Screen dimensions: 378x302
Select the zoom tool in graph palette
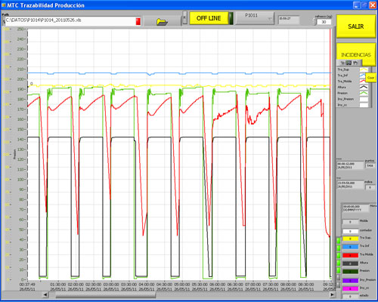[349, 63]
